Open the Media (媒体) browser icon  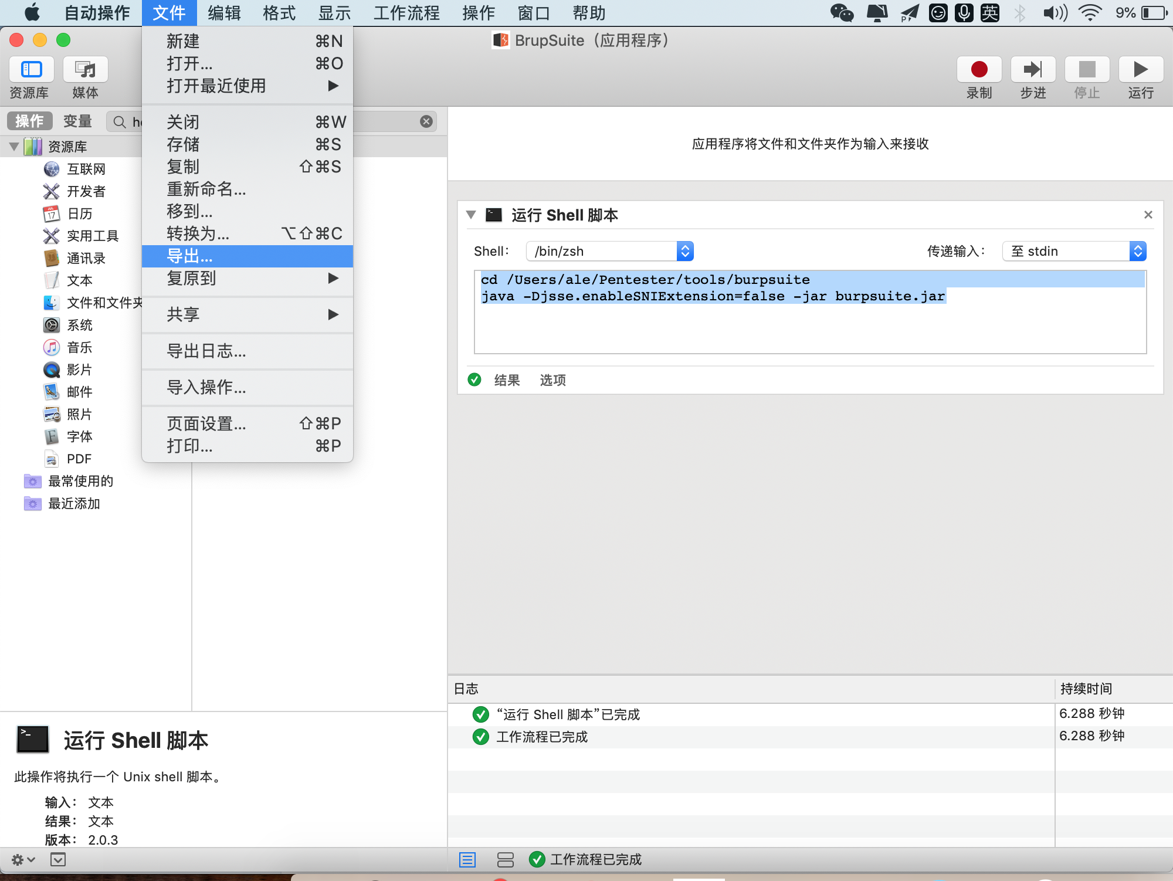click(86, 70)
